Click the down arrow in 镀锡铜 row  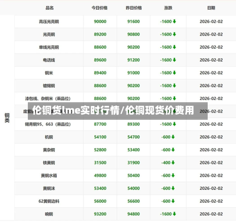tap(174, 86)
